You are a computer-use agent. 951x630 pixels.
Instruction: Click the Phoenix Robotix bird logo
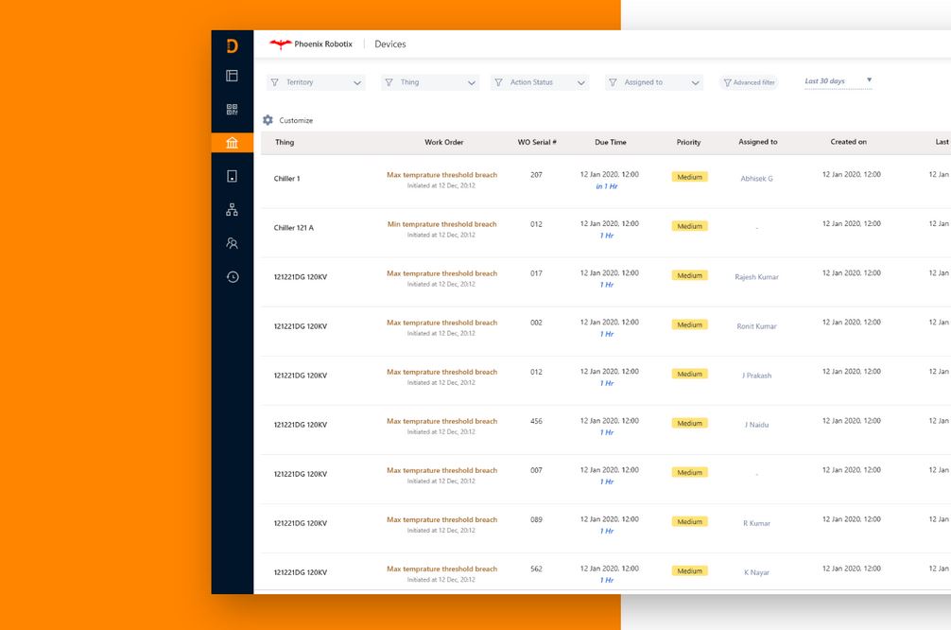click(280, 44)
